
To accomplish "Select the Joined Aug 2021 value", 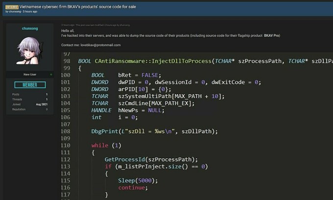I will (x=42, y=104).
